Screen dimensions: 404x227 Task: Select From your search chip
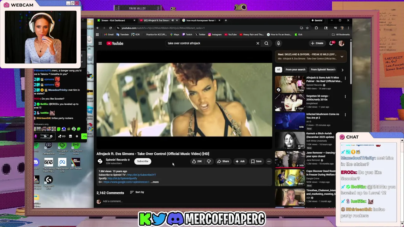(295, 70)
